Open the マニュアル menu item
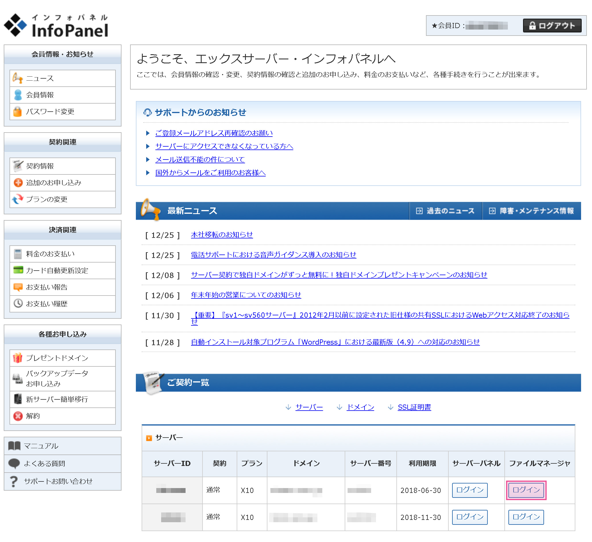592x542 pixels. pyautogui.click(x=41, y=446)
